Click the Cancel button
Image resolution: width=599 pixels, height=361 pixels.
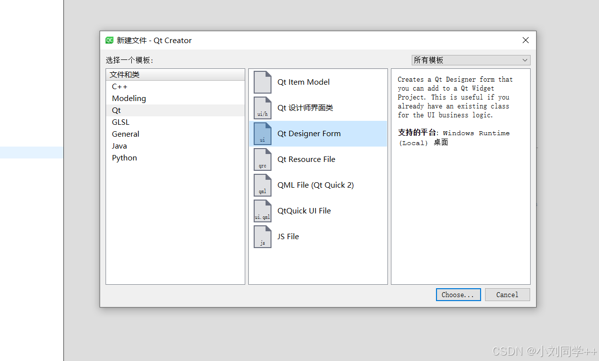[507, 295]
